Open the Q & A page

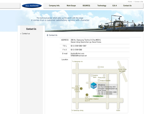coord(114,6)
